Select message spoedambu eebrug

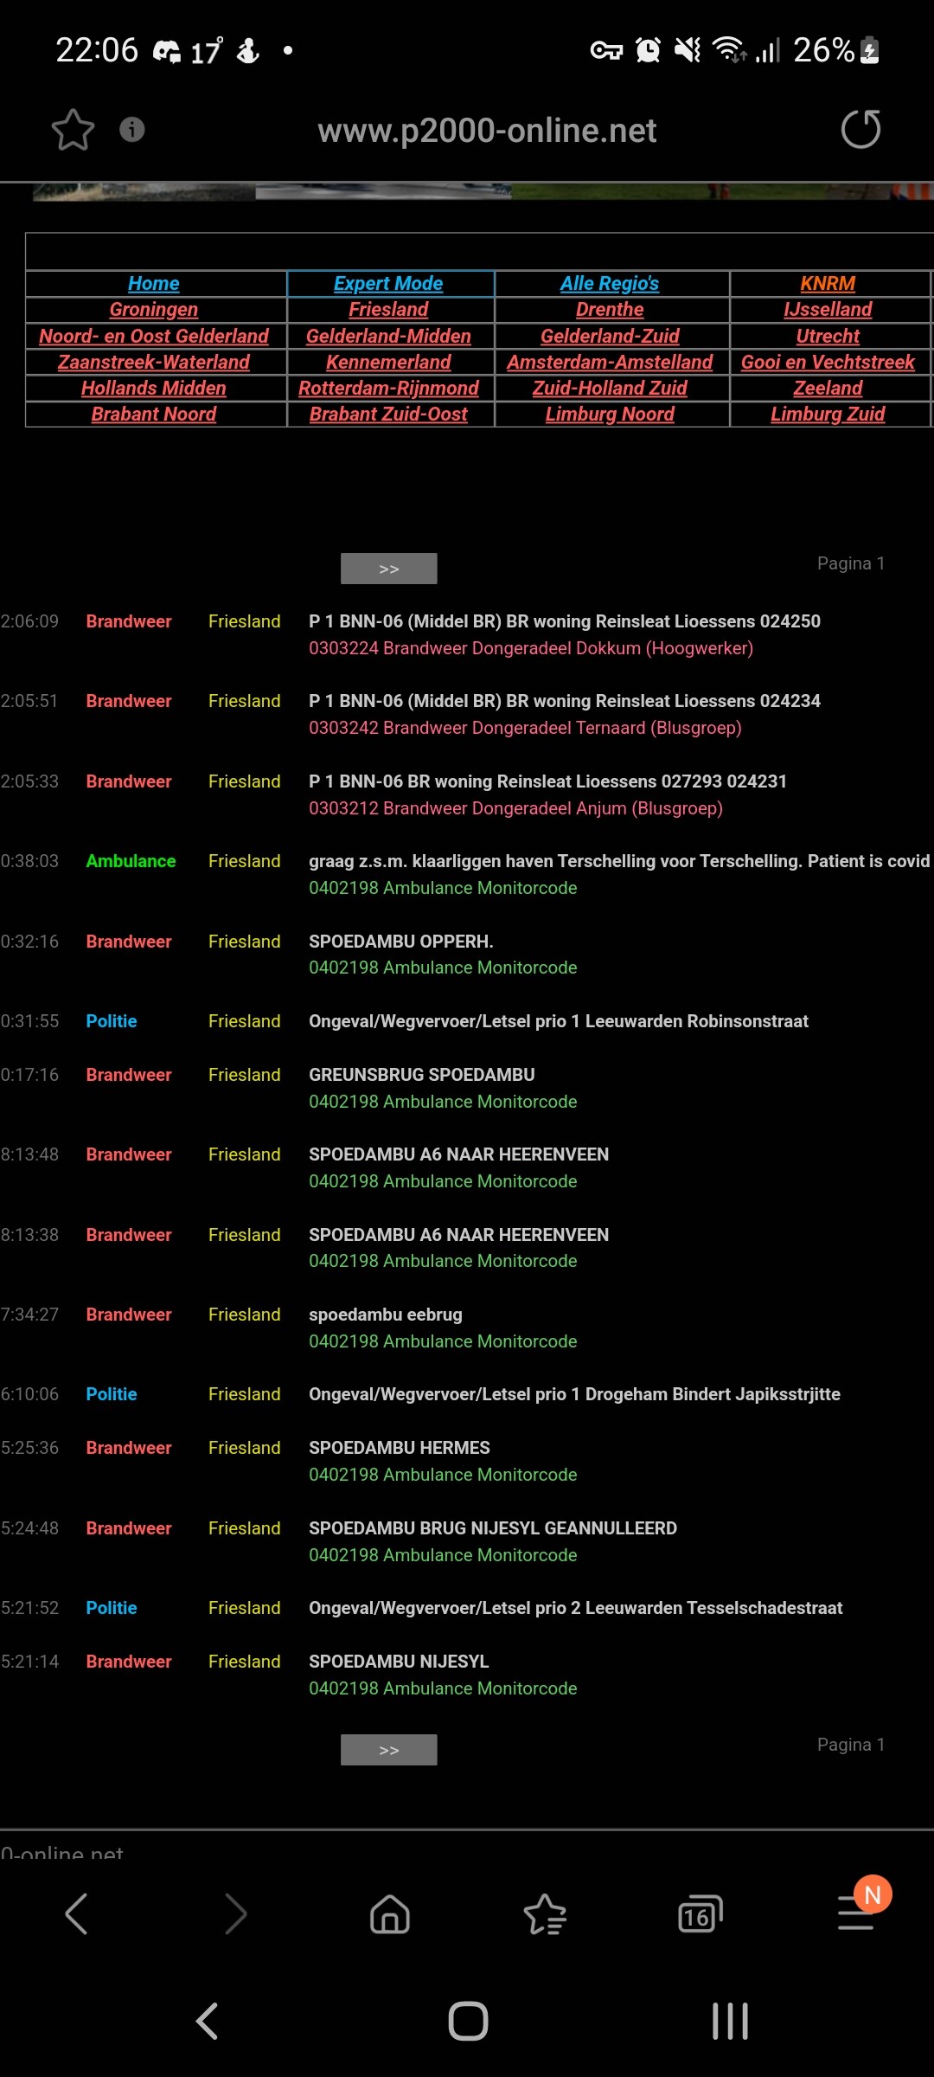[x=386, y=1315]
